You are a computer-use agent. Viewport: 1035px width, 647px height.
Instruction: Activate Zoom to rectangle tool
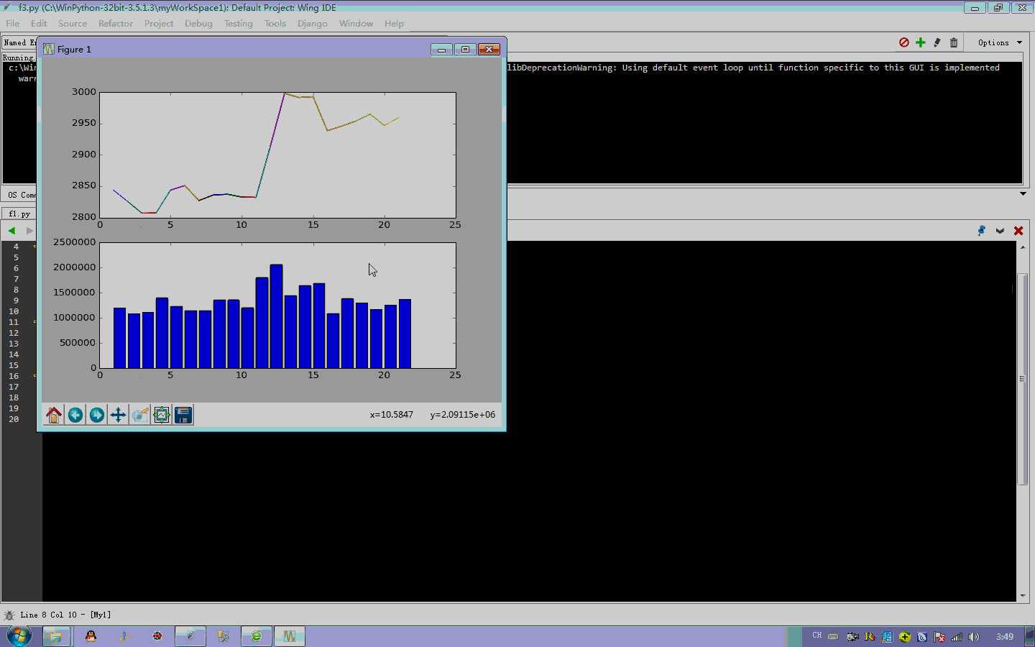click(x=140, y=415)
